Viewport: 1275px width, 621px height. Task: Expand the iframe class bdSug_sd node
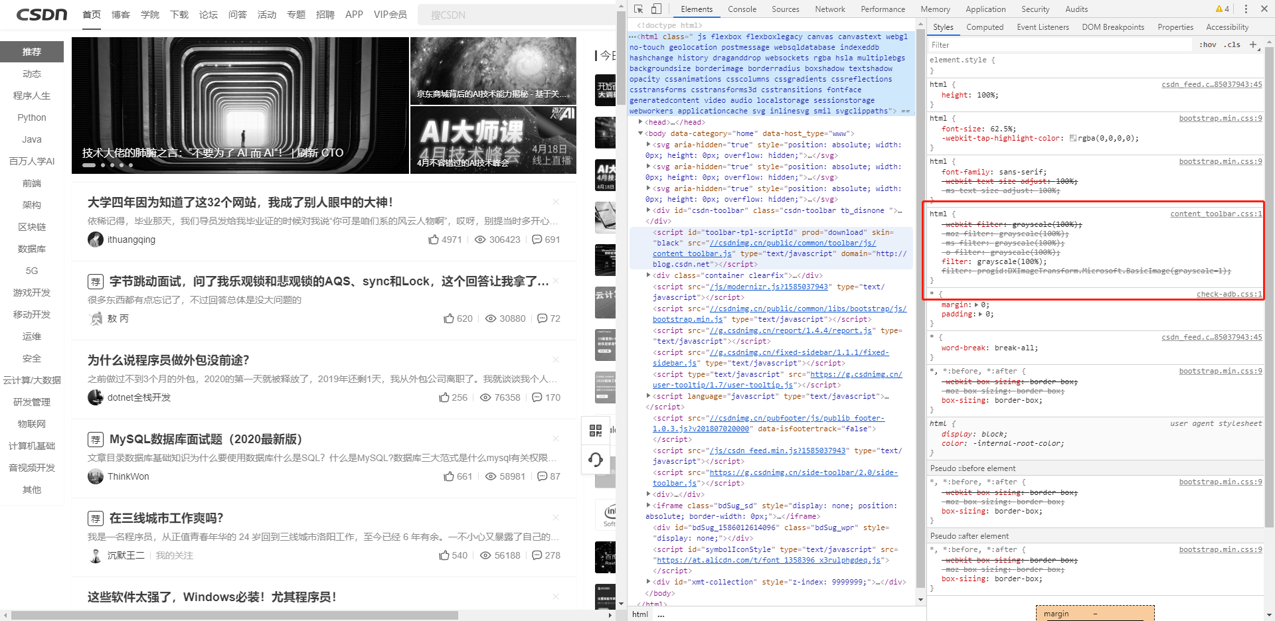(649, 506)
